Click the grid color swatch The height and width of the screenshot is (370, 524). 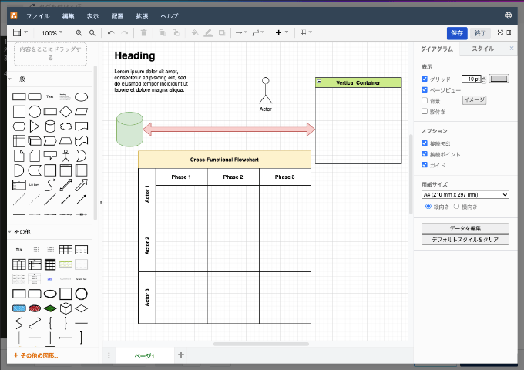coord(499,79)
